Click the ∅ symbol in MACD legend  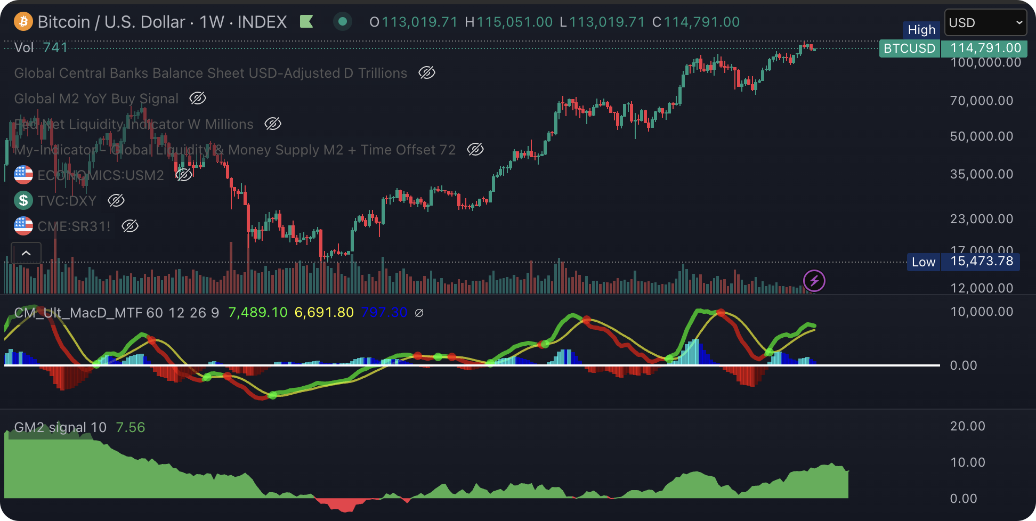[419, 313]
